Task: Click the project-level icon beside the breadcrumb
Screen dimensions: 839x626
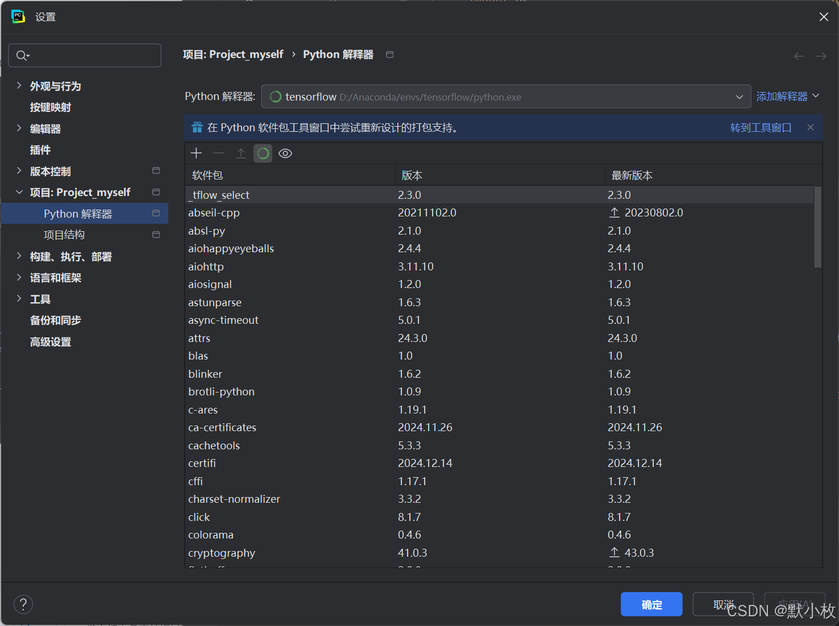Action: click(390, 55)
